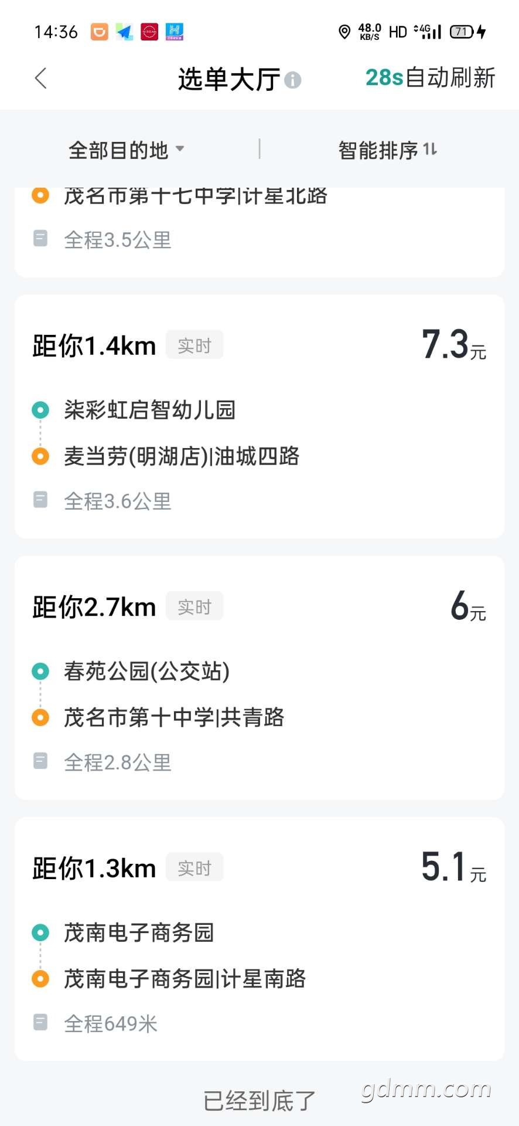Image resolution: width=519 pixels, height=1126 pixels.
Task: Tap the paper plane notification icon
Action: click(x=124, y=32)
